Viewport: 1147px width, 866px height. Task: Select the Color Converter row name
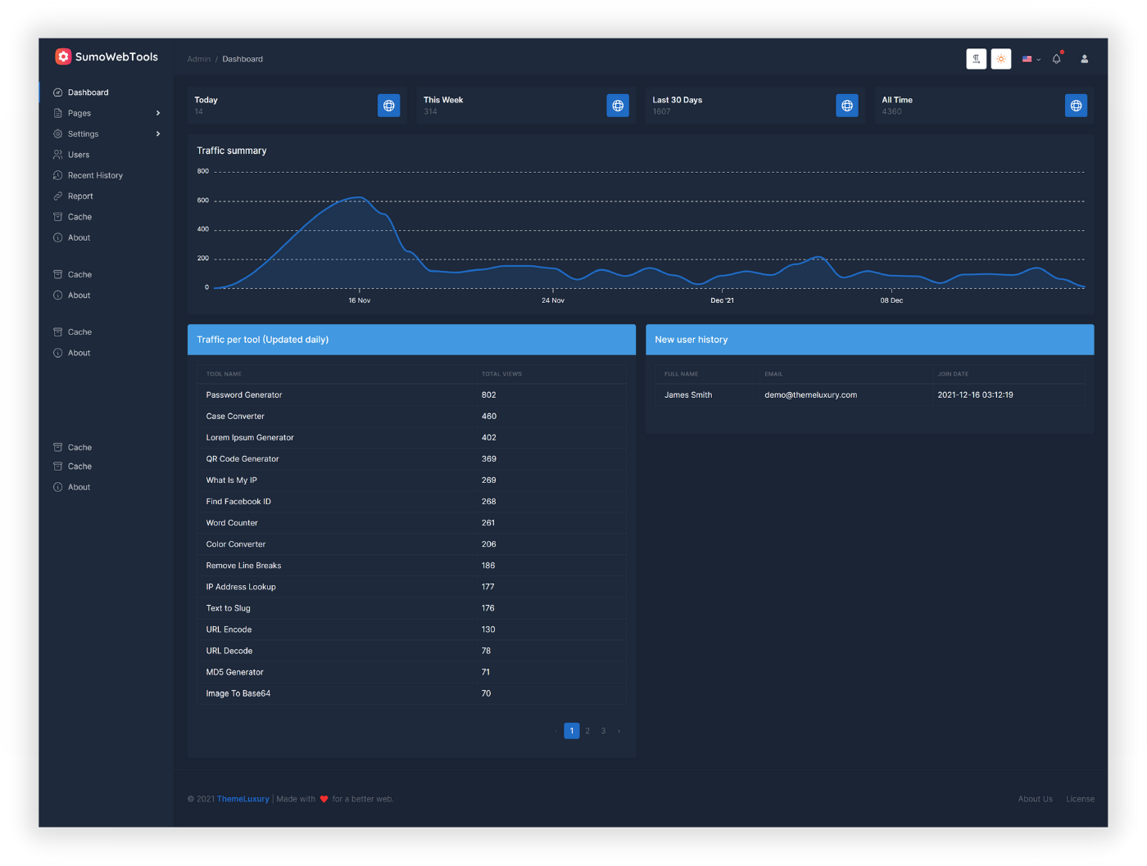(x=236, y=544)
